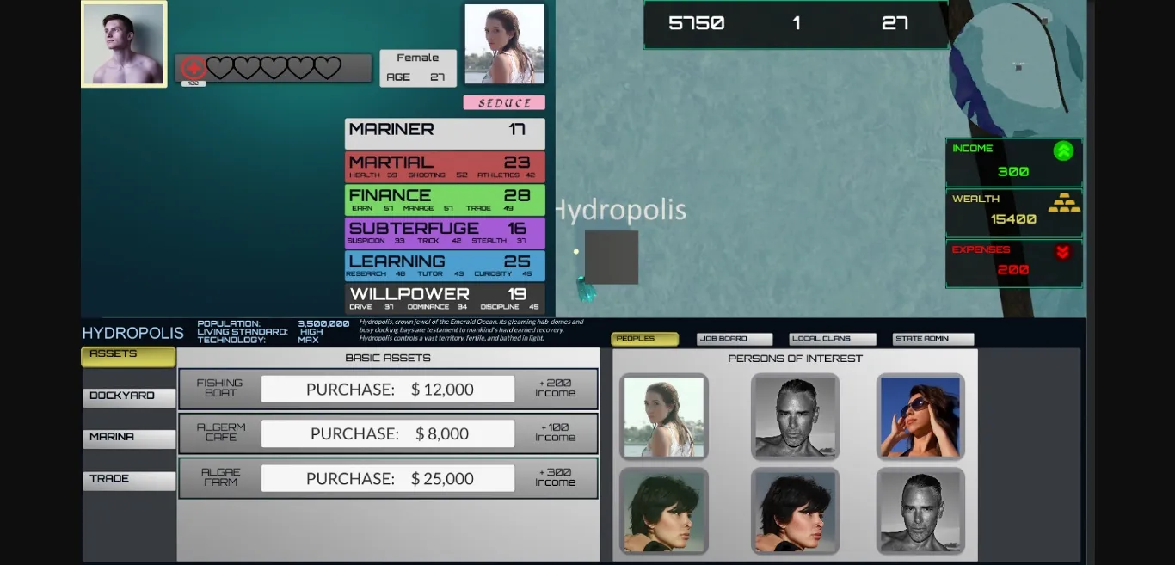
Task: Click the gold bars Wealth icon
Action: pyautogui.click(x=1063, y=203)
